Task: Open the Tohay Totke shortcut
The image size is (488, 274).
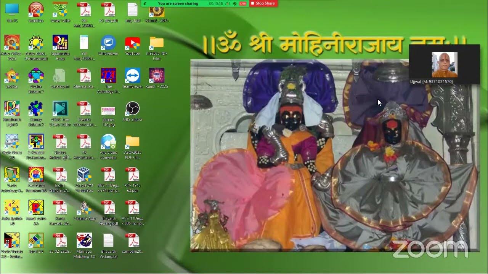Action: coord(60,13)
